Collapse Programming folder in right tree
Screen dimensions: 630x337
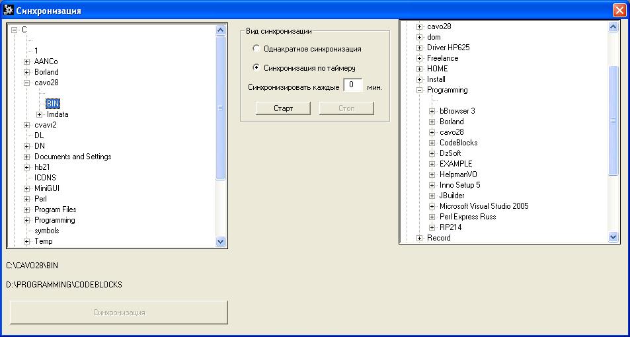[x=420, y=90]
